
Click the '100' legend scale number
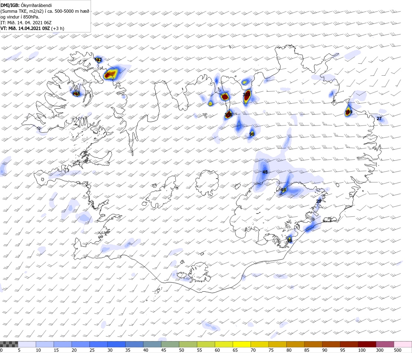362,350
